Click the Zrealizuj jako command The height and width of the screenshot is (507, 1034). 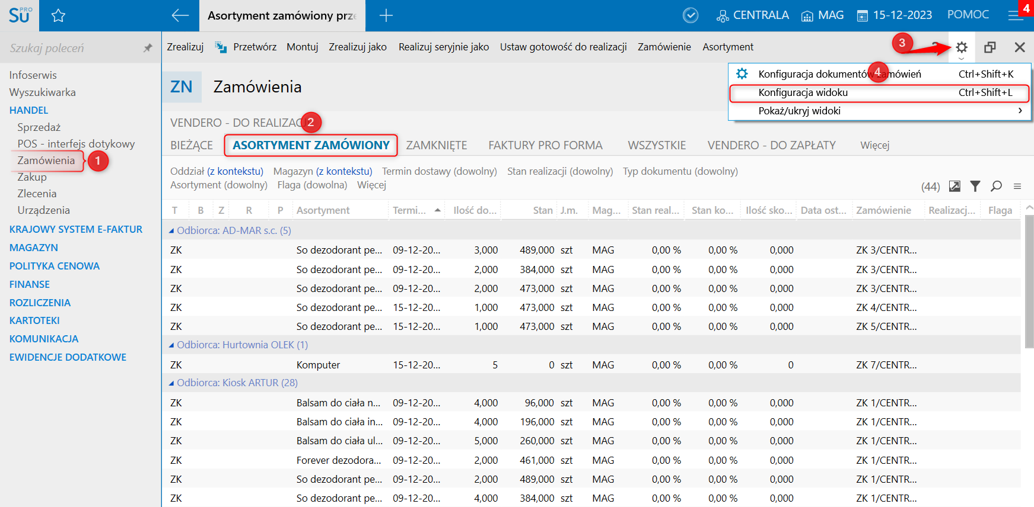click(x=357, y=47)
